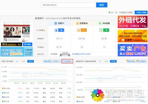Click the 前100名 change value +2390
Image resolution: width=148 pixels, height=104 pixels.
tap(69, 89)
